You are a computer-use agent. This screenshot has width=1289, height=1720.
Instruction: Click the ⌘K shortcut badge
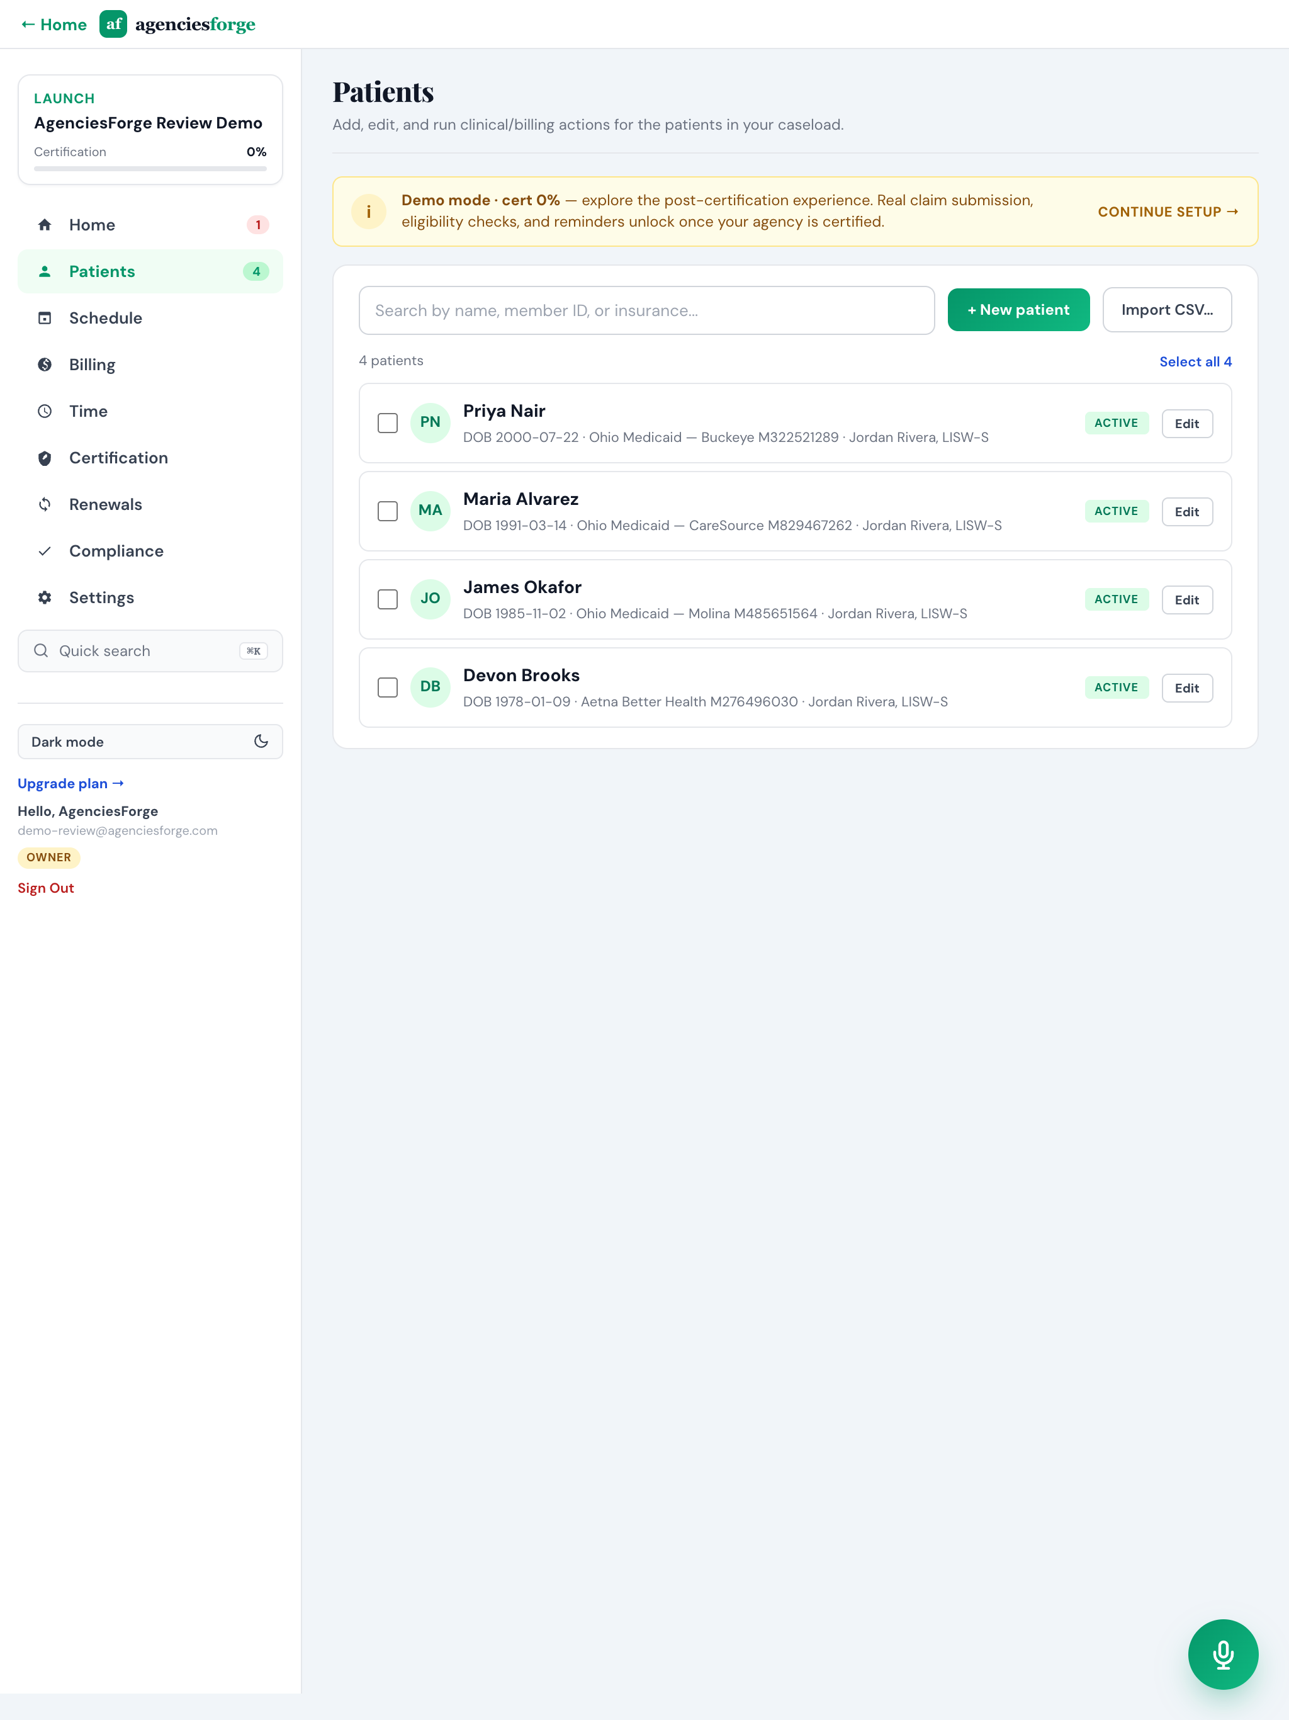coord(254,651)
